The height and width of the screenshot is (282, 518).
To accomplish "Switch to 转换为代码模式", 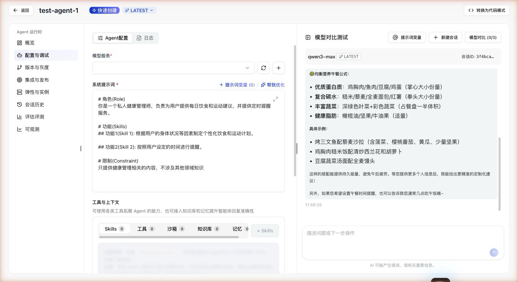I will tap(486, 10).
